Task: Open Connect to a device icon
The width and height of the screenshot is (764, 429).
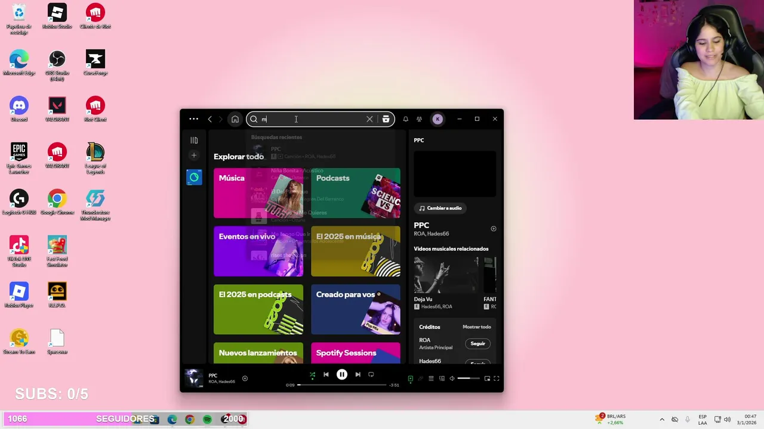Action: 442,378
